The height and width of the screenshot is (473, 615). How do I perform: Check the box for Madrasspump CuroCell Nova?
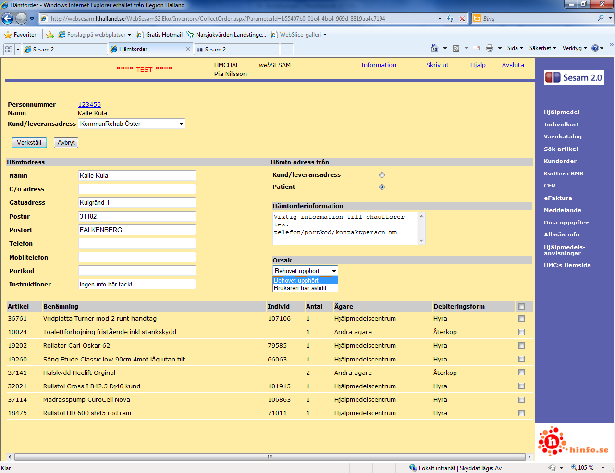click(x=522, y=400)
